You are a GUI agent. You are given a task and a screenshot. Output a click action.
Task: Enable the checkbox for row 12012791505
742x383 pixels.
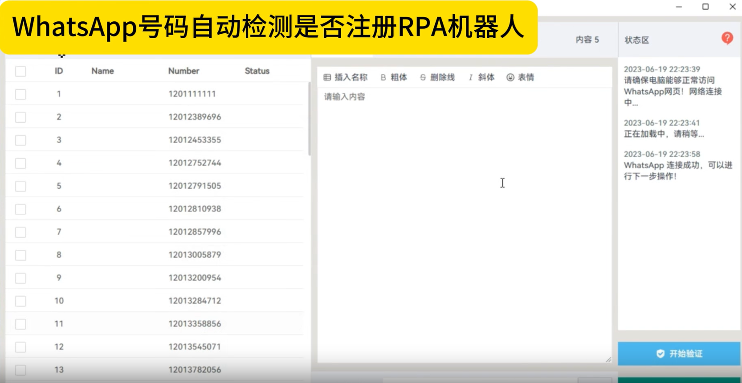click(20, 186)
